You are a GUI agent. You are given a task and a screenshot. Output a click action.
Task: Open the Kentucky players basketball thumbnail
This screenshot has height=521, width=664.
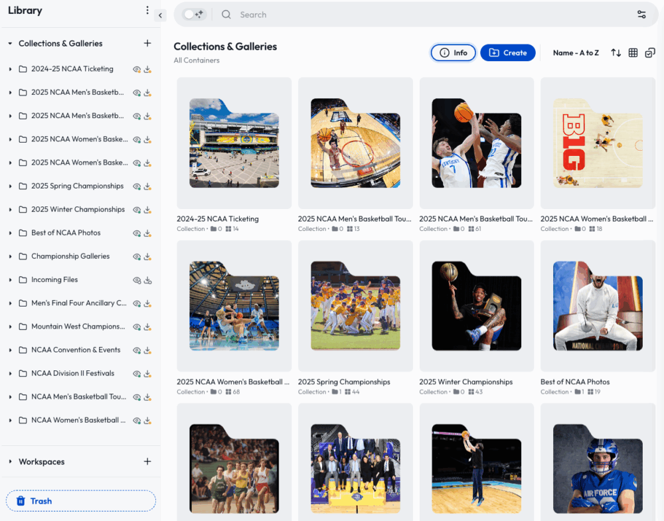pos(476,143)
